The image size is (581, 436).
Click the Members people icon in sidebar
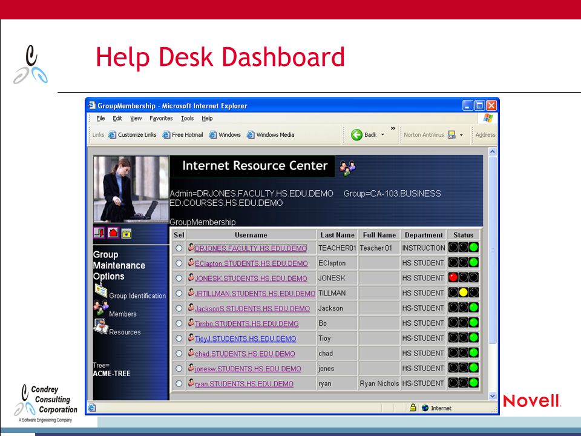click(x=100, y=308)
